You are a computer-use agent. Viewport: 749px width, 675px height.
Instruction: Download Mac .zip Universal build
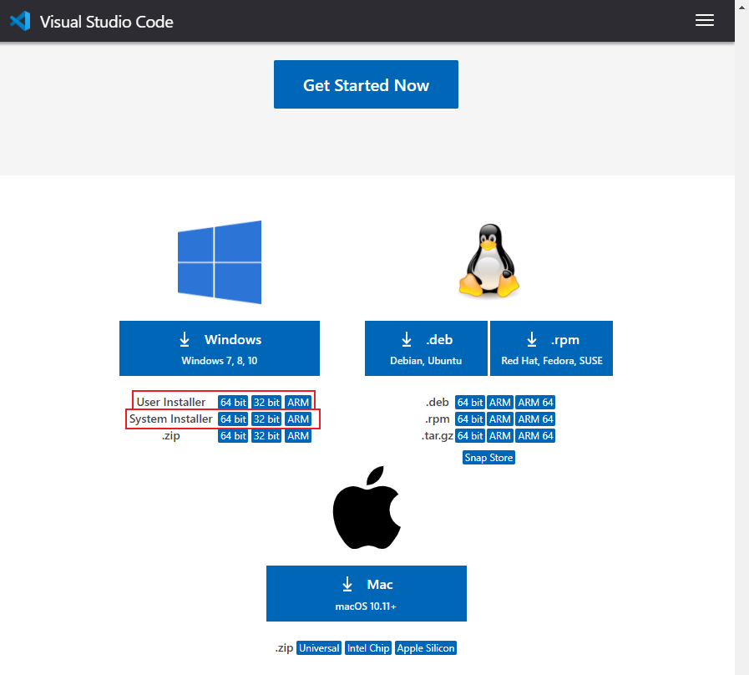click(319, 647)
